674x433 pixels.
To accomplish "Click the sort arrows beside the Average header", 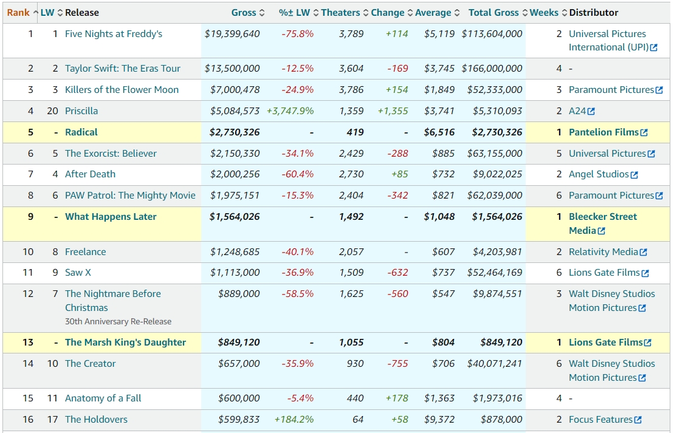I will tap(457, 13).
